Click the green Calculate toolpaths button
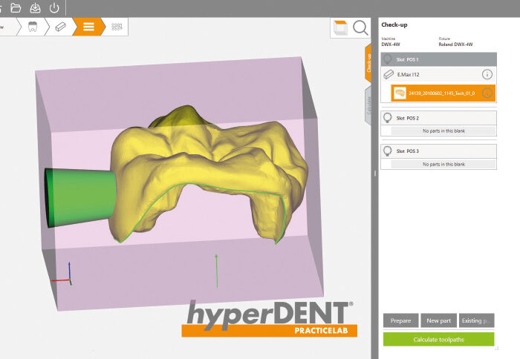 (438, 340)
